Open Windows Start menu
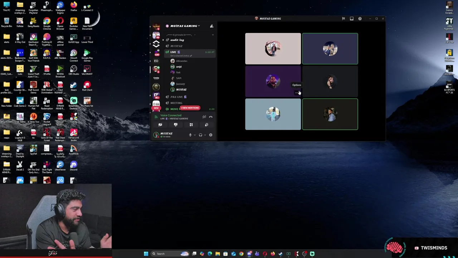Screen dimensions: 458x258 pos(146,254)
